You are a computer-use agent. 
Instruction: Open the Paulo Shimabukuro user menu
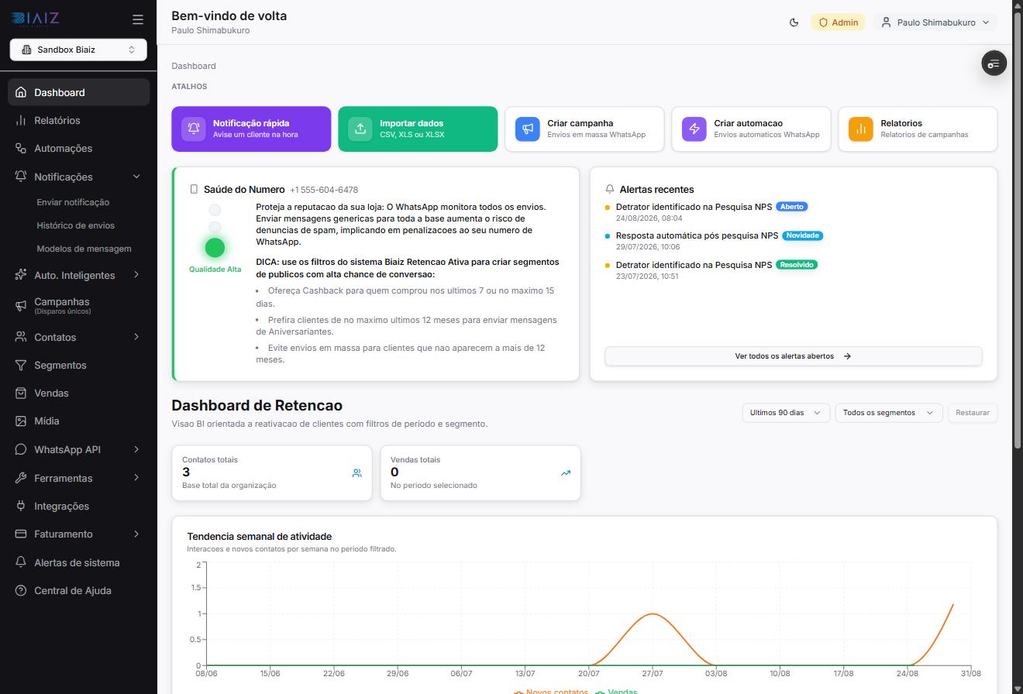pyautogui.click(x=935, y=22)
